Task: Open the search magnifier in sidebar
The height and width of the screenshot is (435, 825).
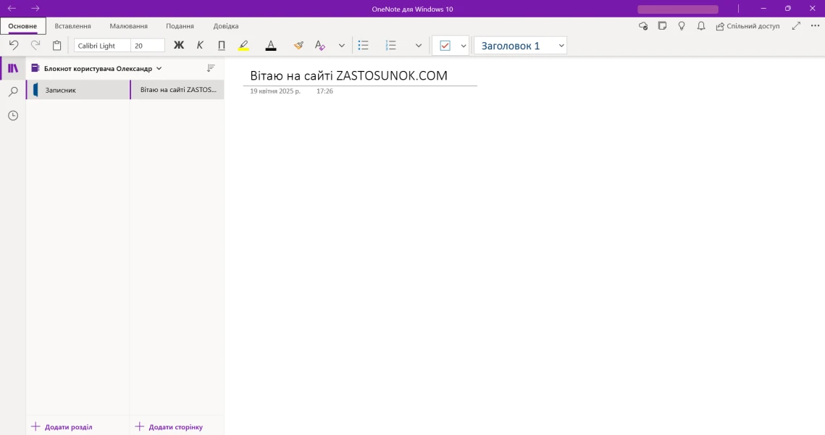Action: (13, 92)
